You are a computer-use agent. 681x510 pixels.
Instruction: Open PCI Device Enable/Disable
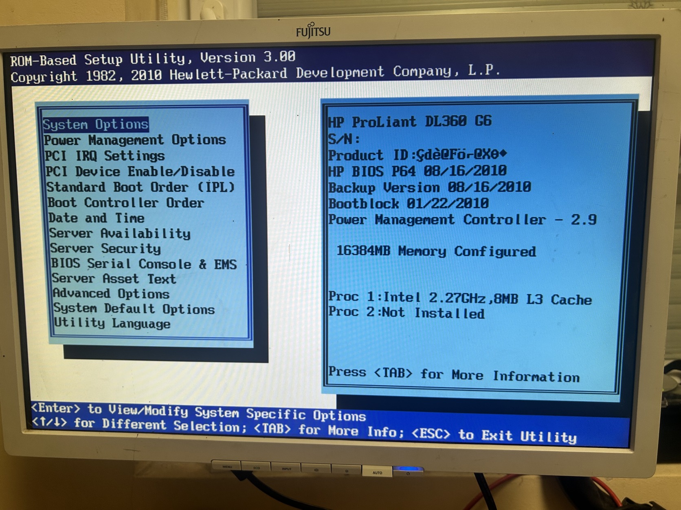point(140,171)
